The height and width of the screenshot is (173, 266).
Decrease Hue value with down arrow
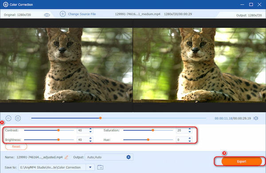(190, 141)
